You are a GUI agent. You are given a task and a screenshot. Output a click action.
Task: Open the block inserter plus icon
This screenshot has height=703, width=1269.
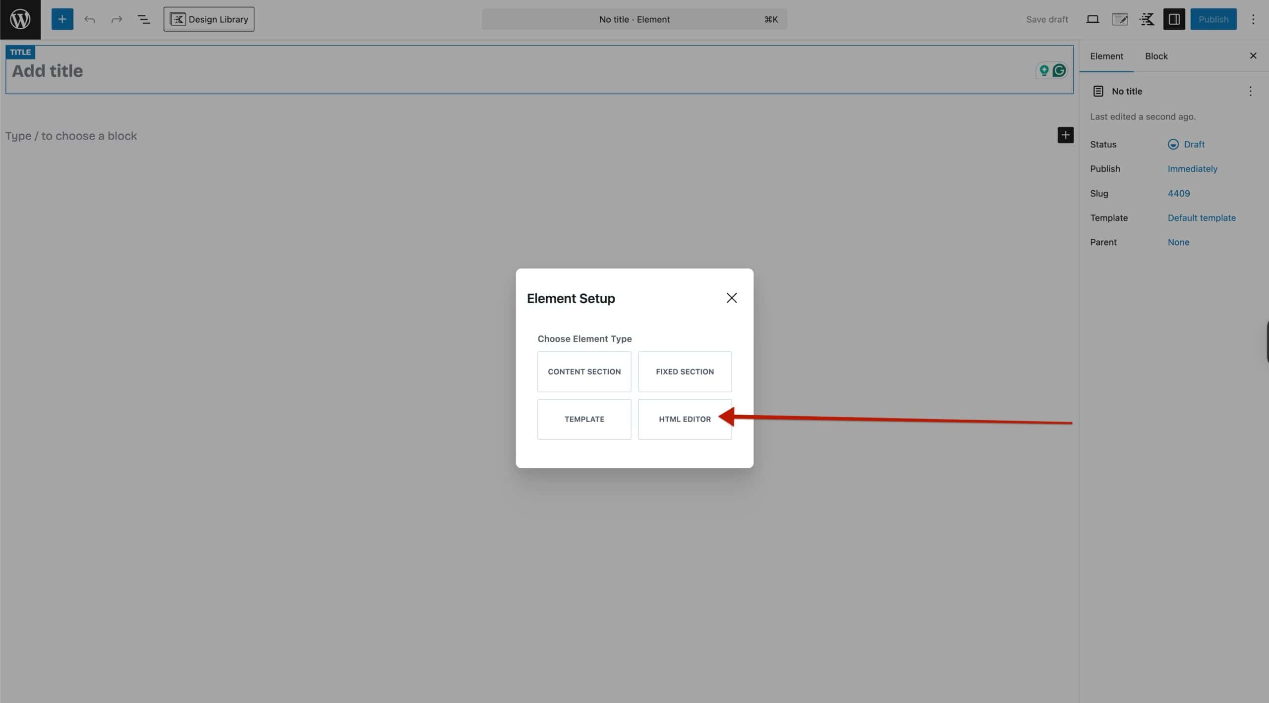click(62, 19)
